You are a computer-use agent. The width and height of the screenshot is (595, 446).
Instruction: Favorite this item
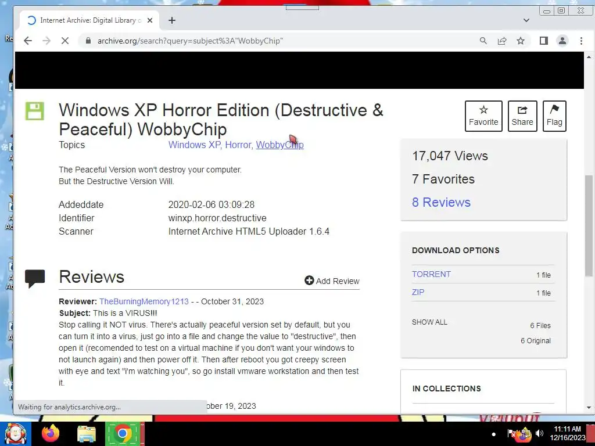coord(483,116)
